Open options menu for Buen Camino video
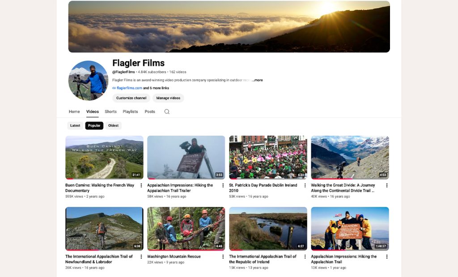458x277 pixels. tap(141, 185)
